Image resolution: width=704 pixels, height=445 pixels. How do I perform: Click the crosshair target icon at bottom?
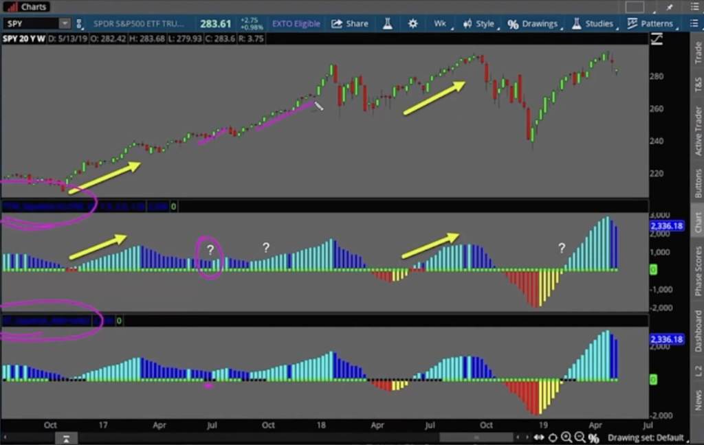click(x=553, y=437)
